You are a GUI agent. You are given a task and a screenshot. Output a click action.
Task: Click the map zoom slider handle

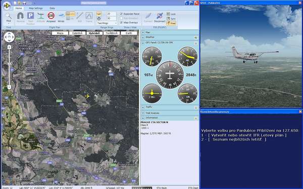[9, 87]
